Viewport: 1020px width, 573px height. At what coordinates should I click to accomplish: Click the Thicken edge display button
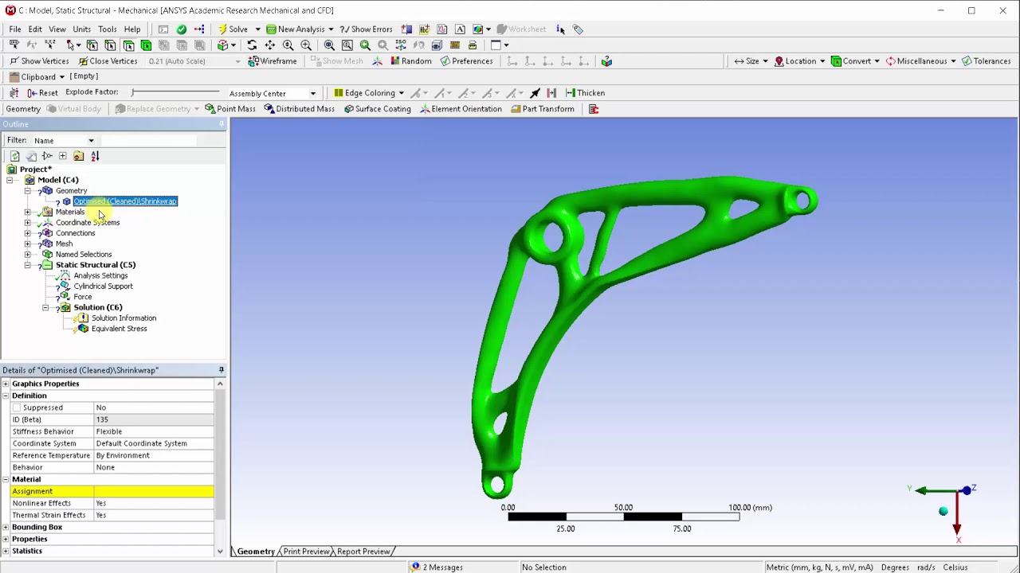click(x=585, y=93)
